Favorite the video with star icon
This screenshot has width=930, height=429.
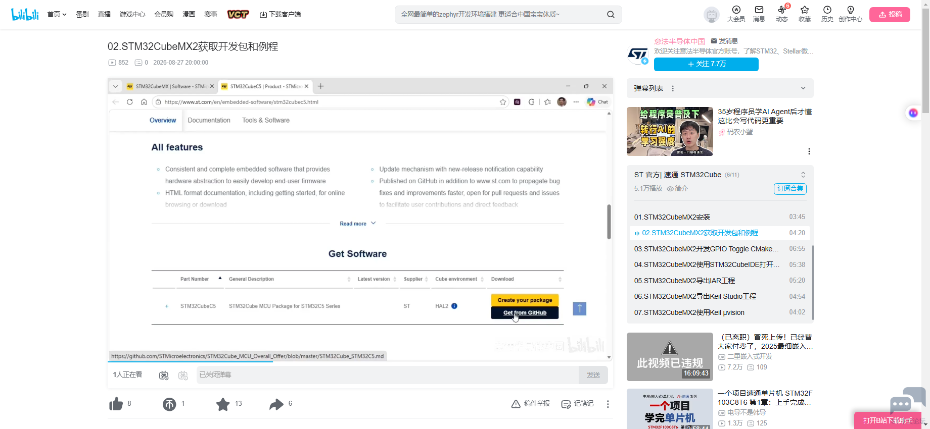(223, 404)
